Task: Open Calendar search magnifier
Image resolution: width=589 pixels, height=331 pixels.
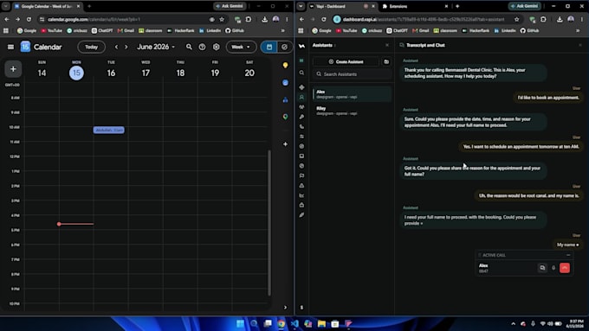Action: pyautogui.click(x=189, y=47)
